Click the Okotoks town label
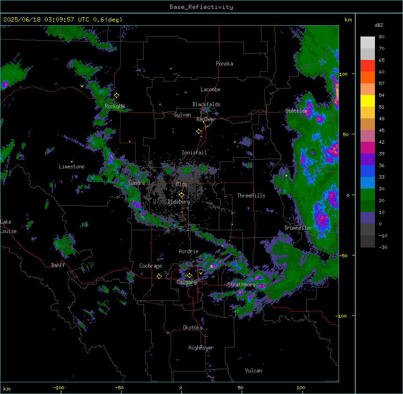This screenshot has width=403, height=394. 193,328
